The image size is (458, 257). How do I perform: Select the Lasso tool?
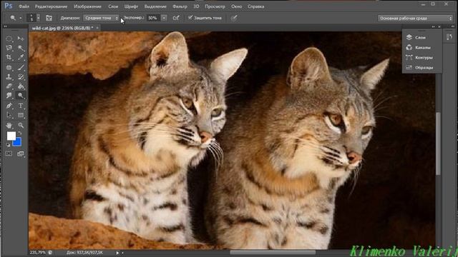pyautogui.click(x=9, y=48)
